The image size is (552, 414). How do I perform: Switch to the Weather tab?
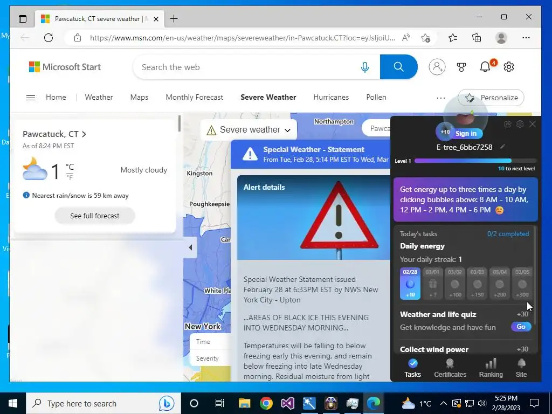point(99,97)
